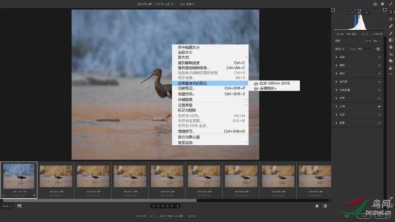This screenshot has width=395, height=222.
Task: Select the Red Eye removal tool
Action: pos(391,54)
